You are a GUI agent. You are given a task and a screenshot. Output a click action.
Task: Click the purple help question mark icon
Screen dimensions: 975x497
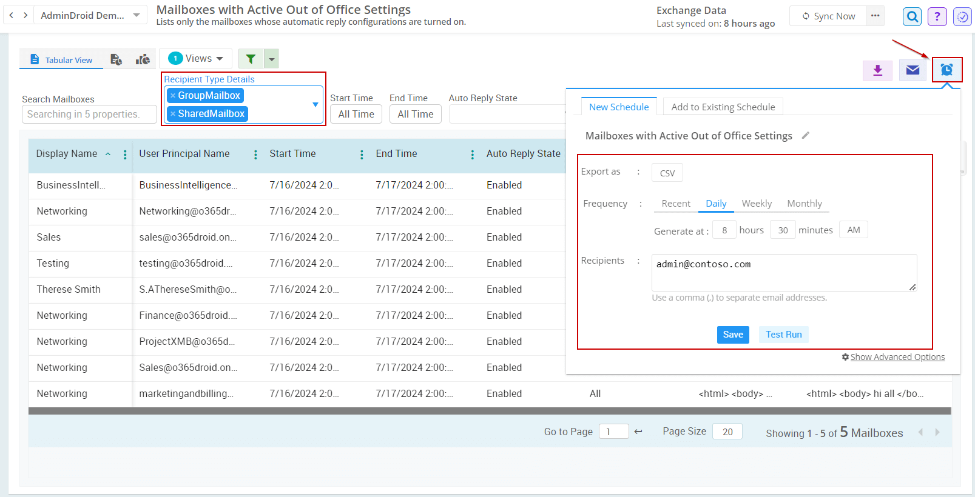(x=937, y=17)
